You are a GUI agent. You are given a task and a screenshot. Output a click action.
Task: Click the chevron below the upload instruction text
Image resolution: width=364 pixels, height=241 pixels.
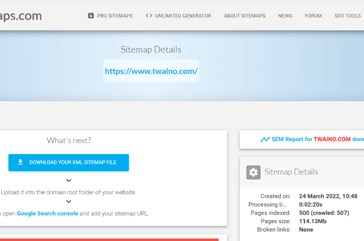(x=69, y=201)
